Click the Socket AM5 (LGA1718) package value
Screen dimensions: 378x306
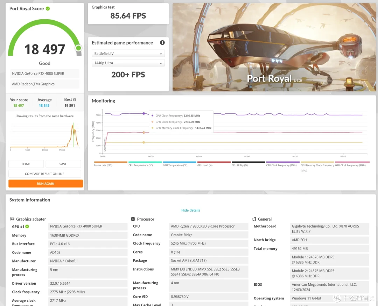point(209,260)
